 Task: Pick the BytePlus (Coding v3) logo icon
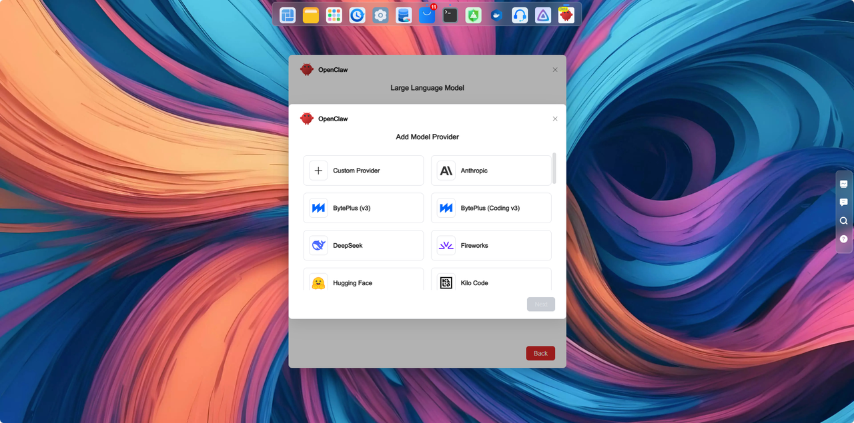[446, 208]
